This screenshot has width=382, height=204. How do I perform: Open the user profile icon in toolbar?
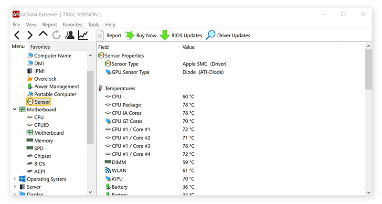70,35
